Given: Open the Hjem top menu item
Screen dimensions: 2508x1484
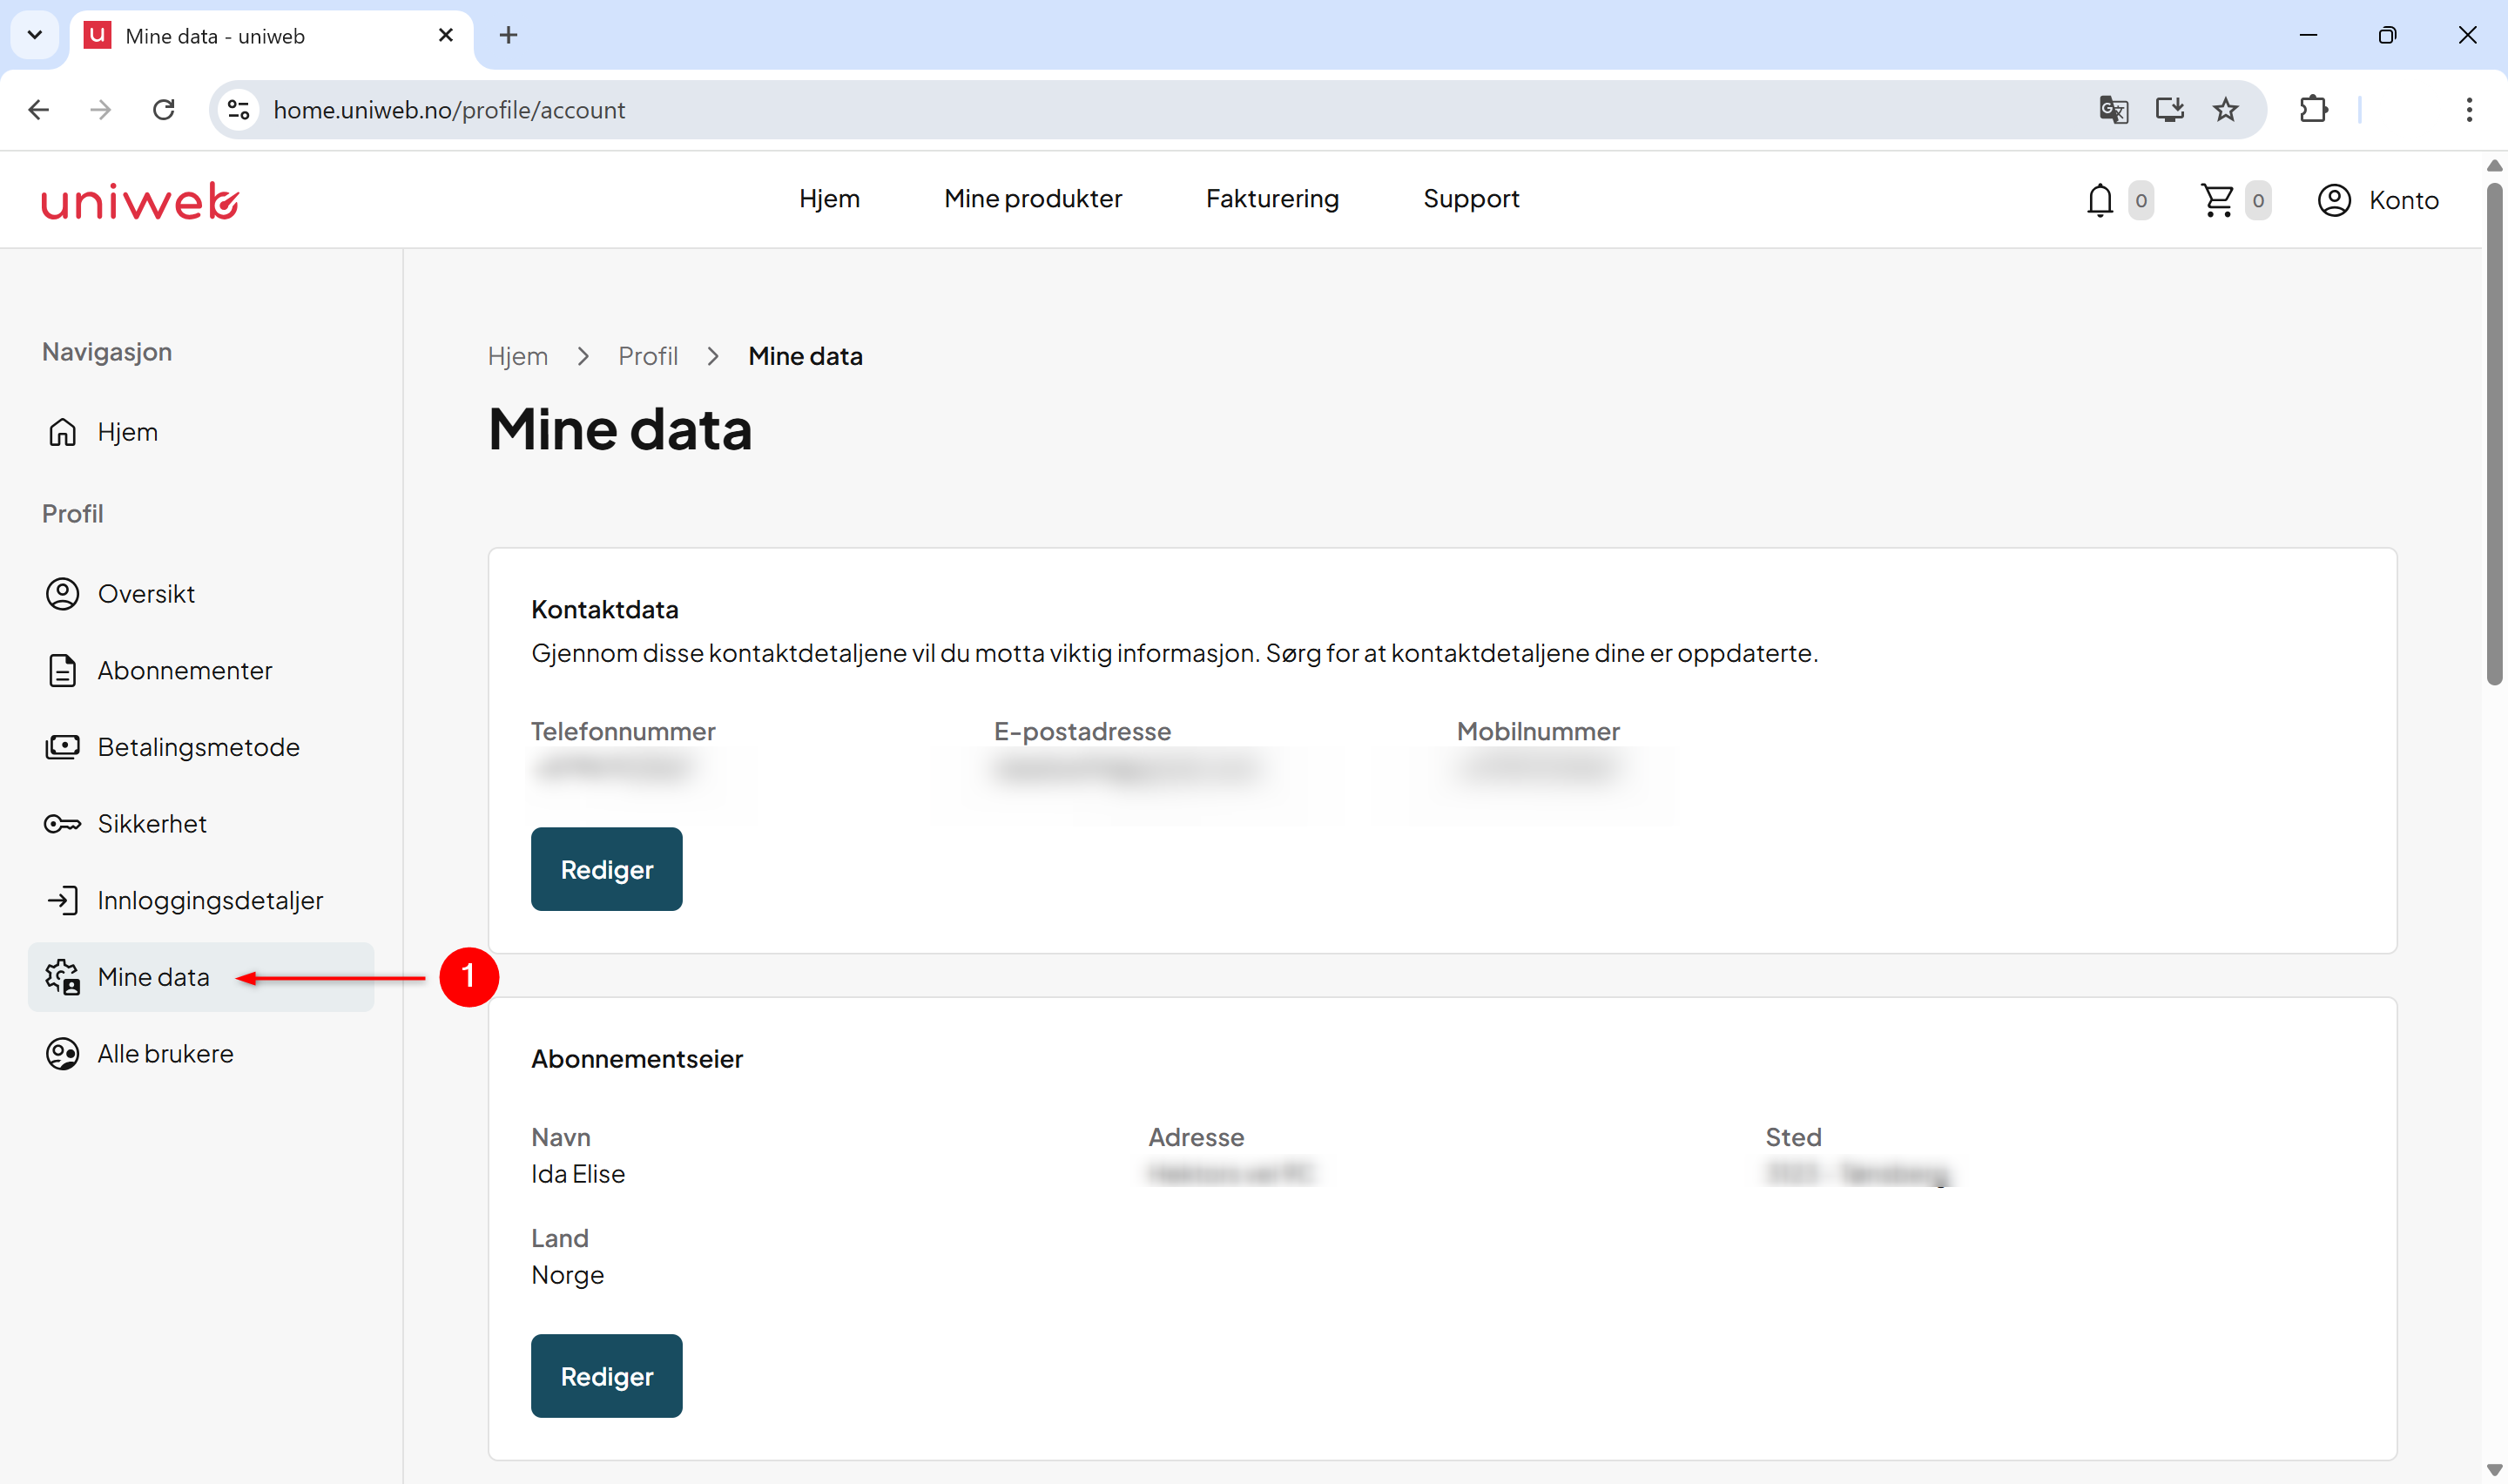Looking at the screenshot, I should coord(830,199).
